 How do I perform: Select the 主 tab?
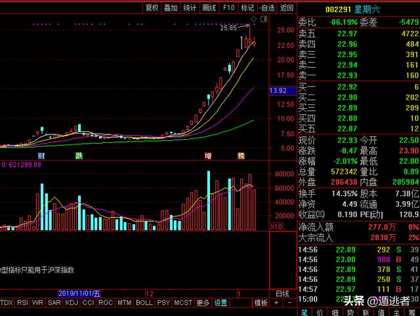396,313
